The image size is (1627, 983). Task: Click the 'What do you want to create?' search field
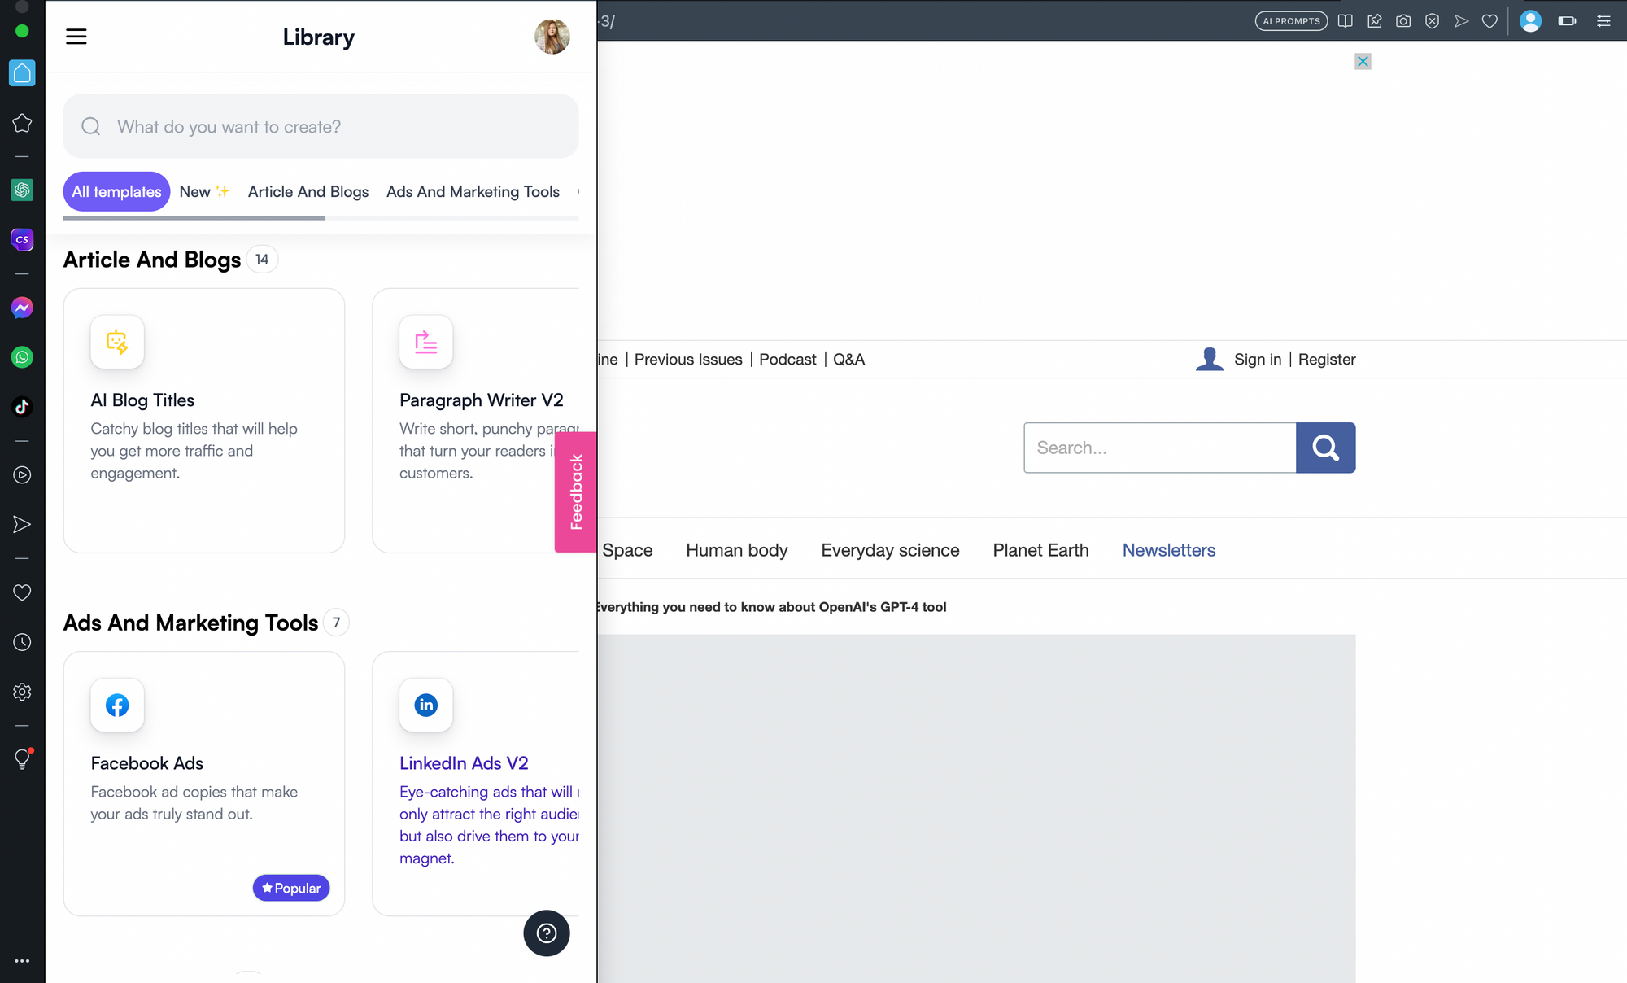click(x=321, y=126)
